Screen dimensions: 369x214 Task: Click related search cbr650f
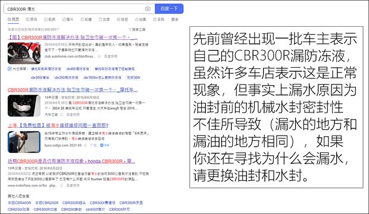tap(95, 209)
